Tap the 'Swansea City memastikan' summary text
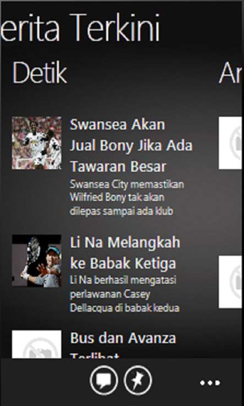244x406 pixels. coord(127,198)
